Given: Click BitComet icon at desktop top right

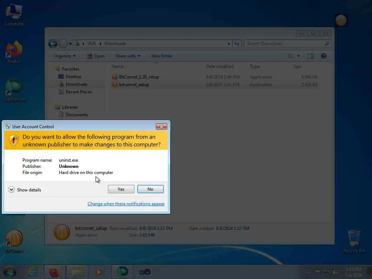Looking at the screenshot, I should 341,20.
